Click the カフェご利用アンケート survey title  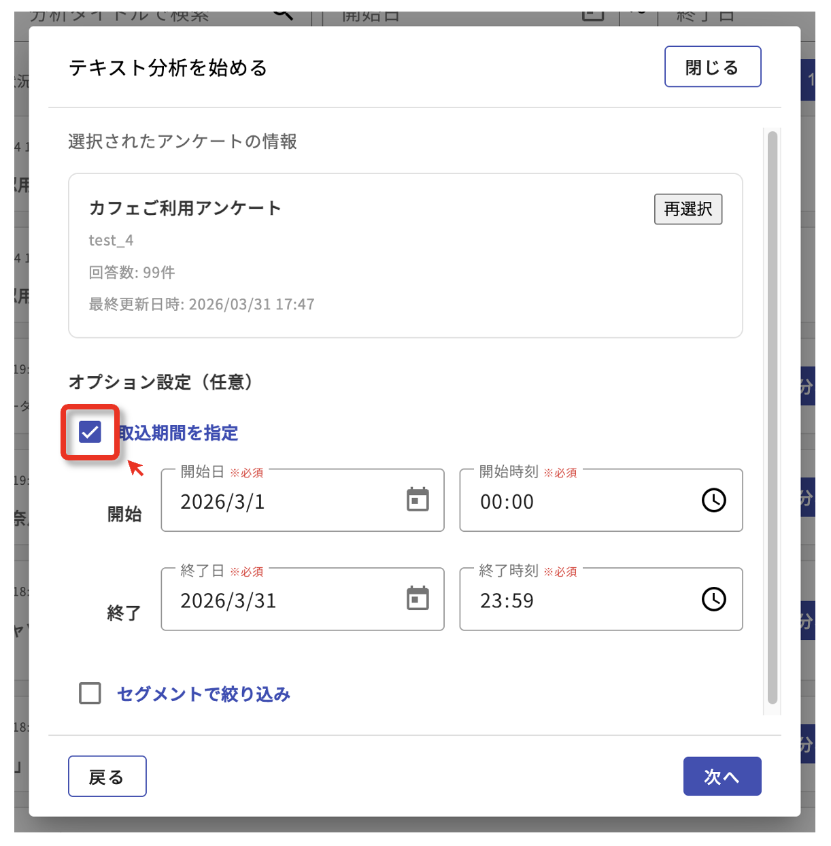click(185, 208)
